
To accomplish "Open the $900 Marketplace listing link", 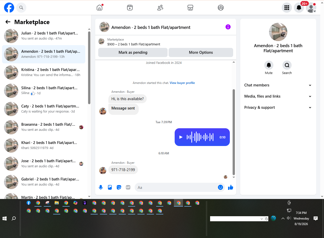I will coord(134,44).
